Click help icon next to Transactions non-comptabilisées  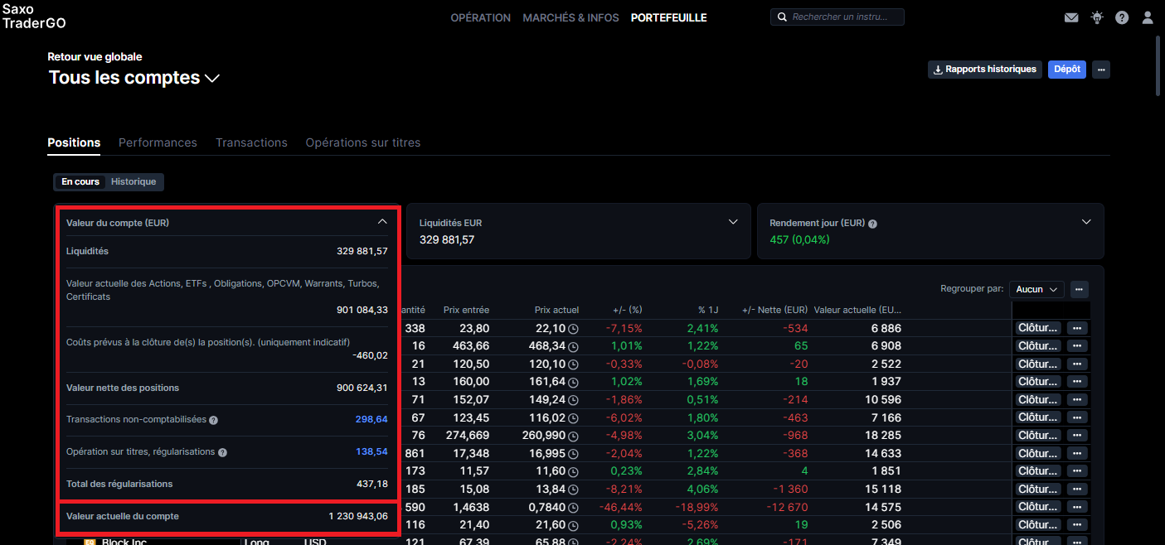213,420
